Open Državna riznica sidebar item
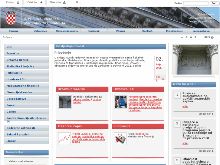 pyautogui.click(x=27, y=60)
